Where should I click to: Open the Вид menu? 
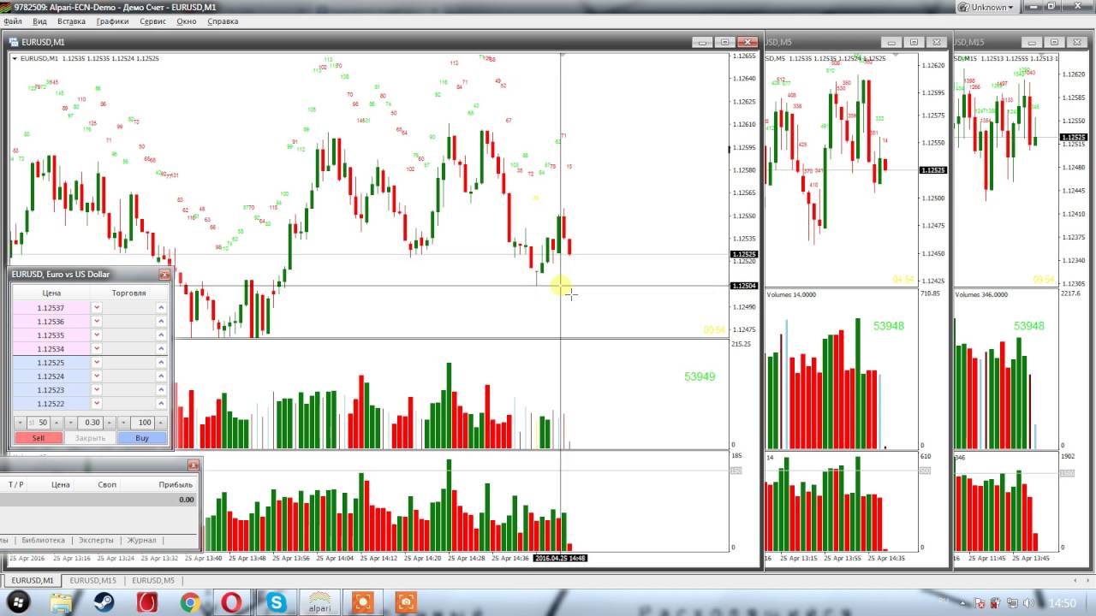[x=39, y=21]
